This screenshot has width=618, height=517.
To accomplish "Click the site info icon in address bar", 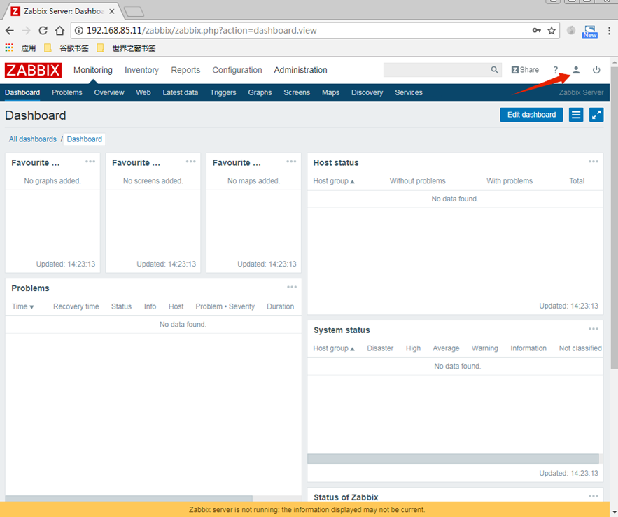I will [x=79, y=30].
